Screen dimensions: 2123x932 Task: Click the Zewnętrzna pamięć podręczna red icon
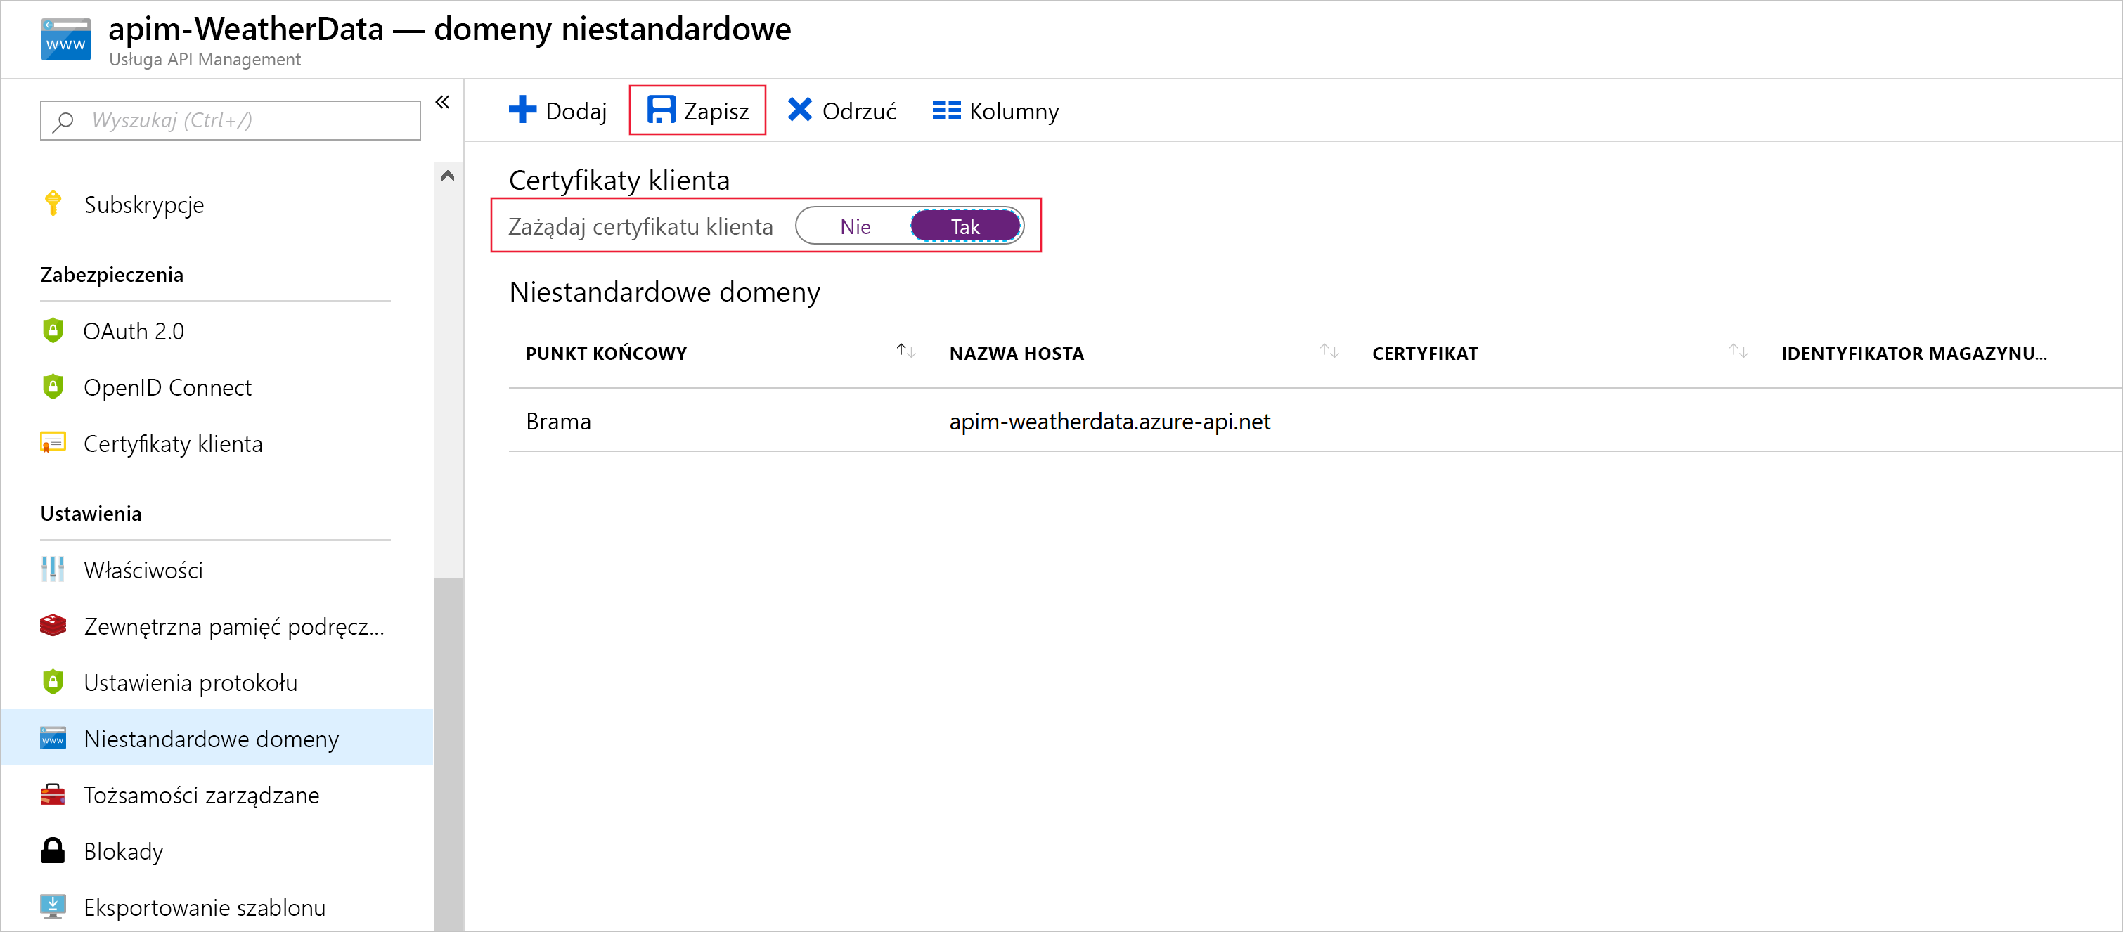(x=53, y=626)
